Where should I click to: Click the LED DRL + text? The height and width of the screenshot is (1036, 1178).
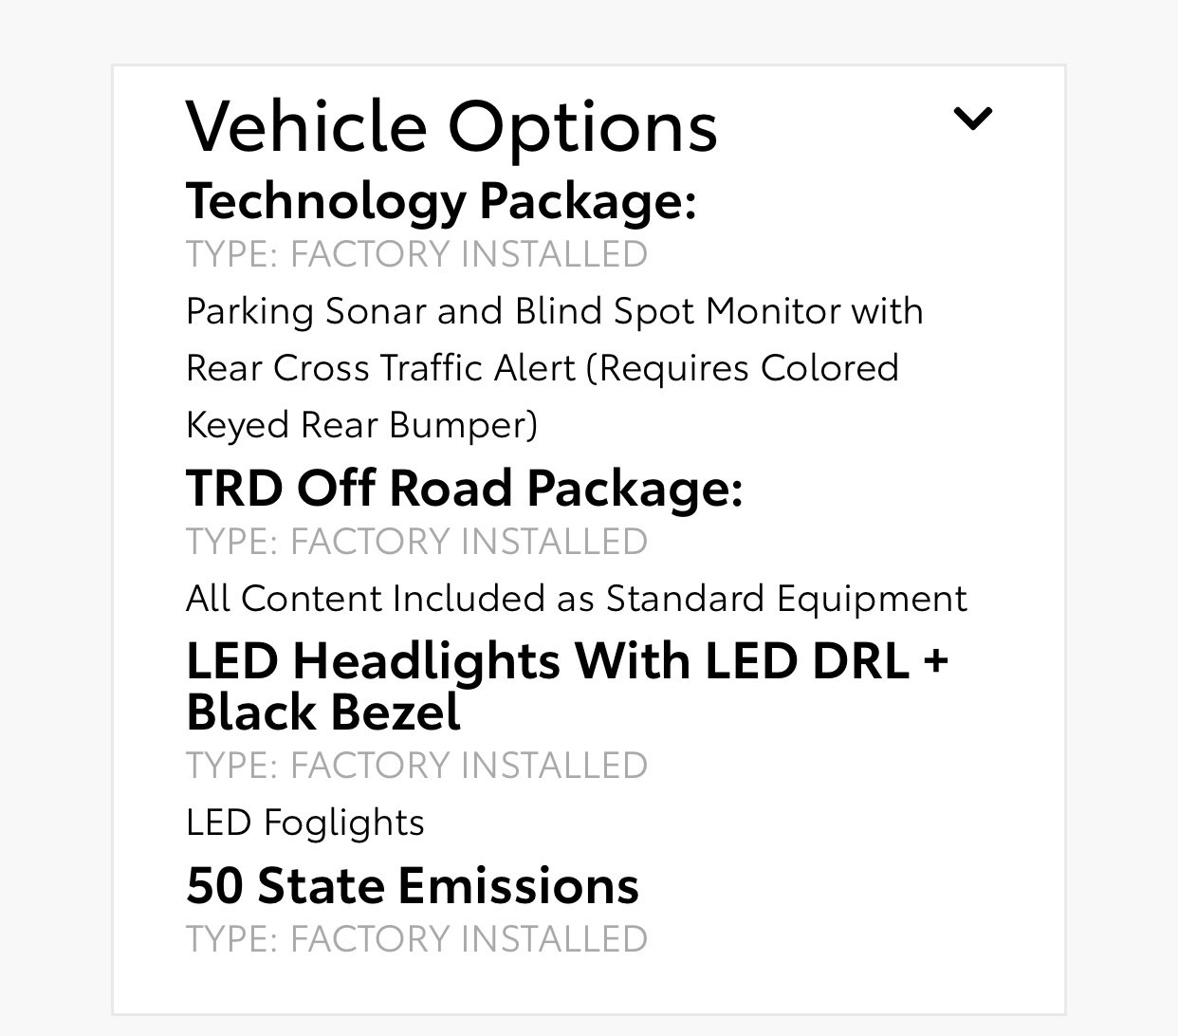tap(826, 661)
